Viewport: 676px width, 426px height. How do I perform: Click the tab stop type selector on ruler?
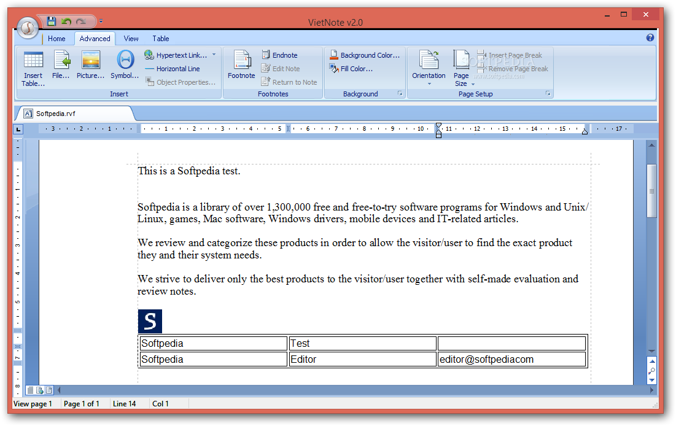click(x=18, y=129)
